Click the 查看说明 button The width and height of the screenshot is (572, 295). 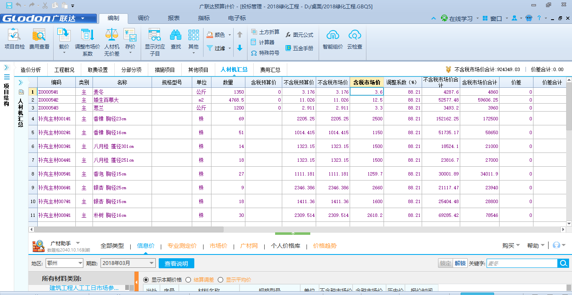tap(176, 263)
